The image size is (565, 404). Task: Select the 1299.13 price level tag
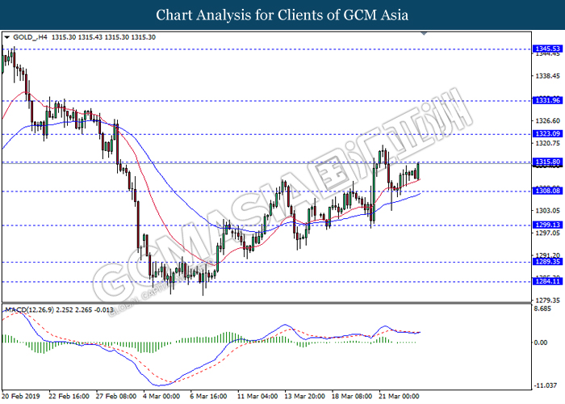tap(546, 225)
